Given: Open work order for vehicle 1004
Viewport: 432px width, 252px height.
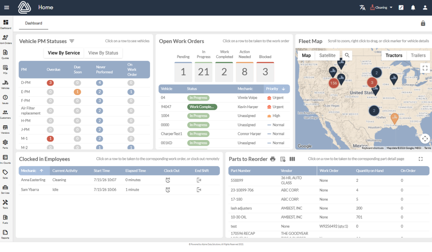Looking at the screenshot, I should click(x=224, y=116).
